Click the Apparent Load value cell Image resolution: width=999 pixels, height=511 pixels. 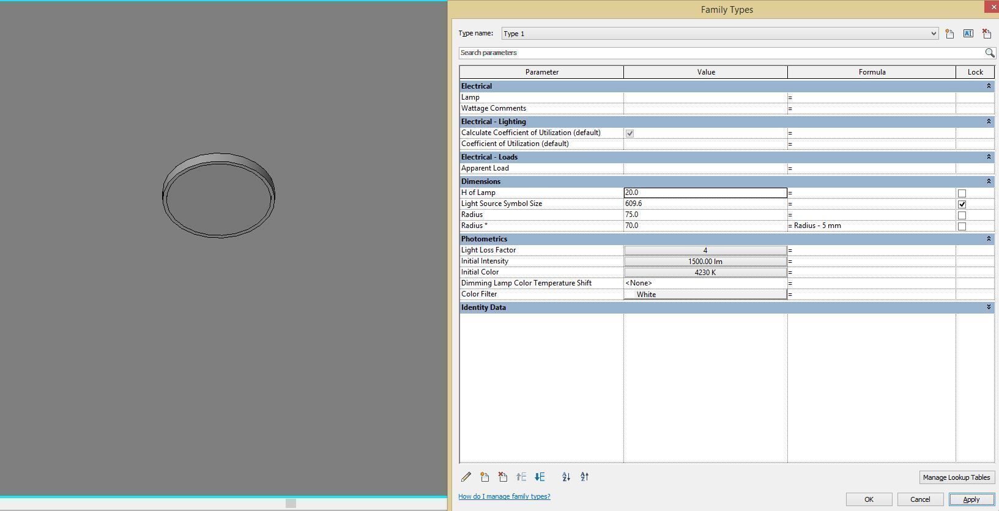(x=705, y=168)
